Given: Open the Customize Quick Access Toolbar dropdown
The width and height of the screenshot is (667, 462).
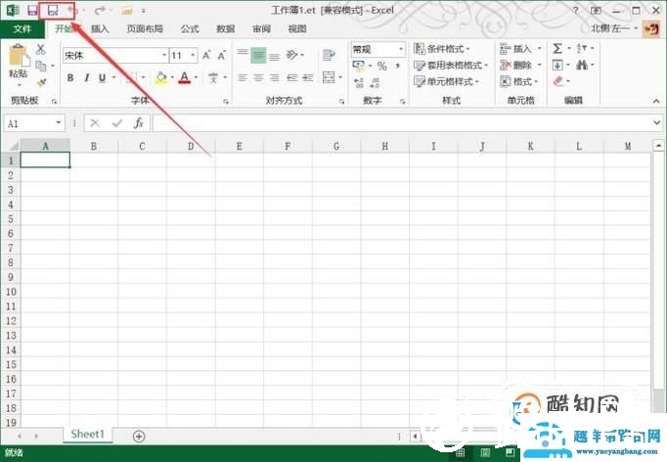Looking at the screenshot, I should (x=144, y=11).
